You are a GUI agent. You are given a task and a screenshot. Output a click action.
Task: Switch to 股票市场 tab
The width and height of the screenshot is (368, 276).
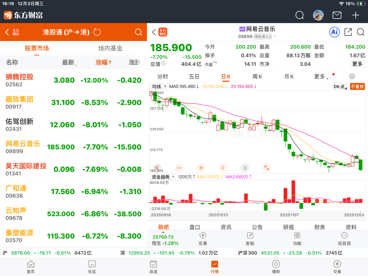(37, 49)
